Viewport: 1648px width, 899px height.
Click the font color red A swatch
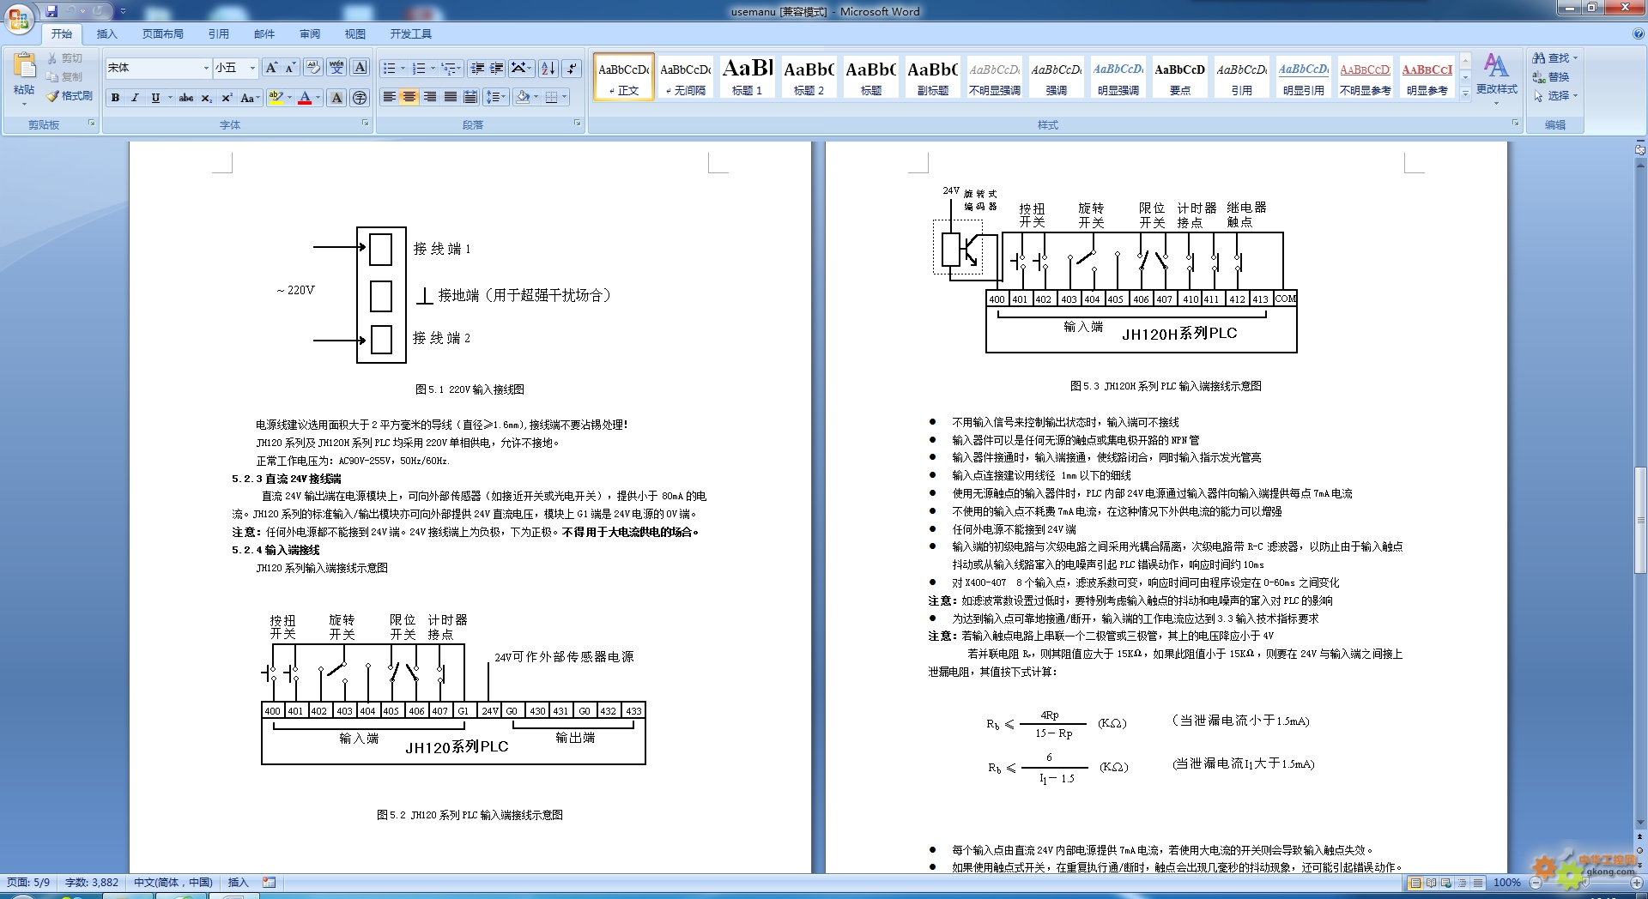pyautogui.click(x=305, y=98)
